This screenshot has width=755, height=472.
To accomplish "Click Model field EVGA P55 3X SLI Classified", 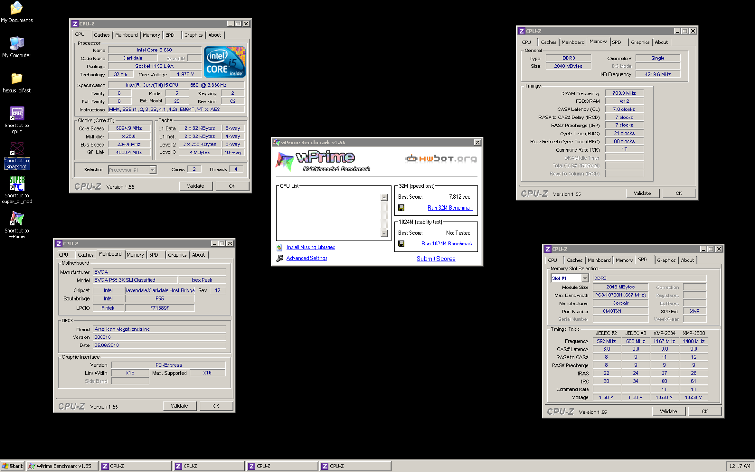I will [135, 280].
